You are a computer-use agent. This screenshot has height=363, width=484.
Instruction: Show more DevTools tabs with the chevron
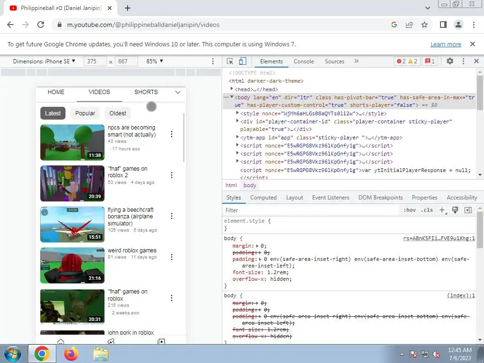[x=356, y=61]
